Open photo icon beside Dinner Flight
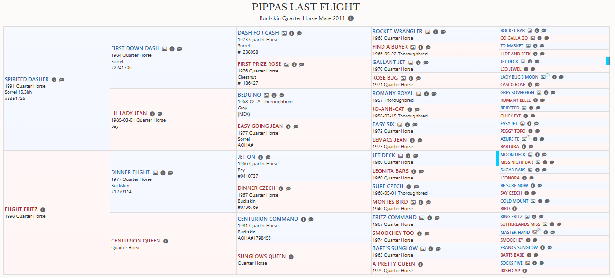The image size is (615, 278). coord(155,173)
